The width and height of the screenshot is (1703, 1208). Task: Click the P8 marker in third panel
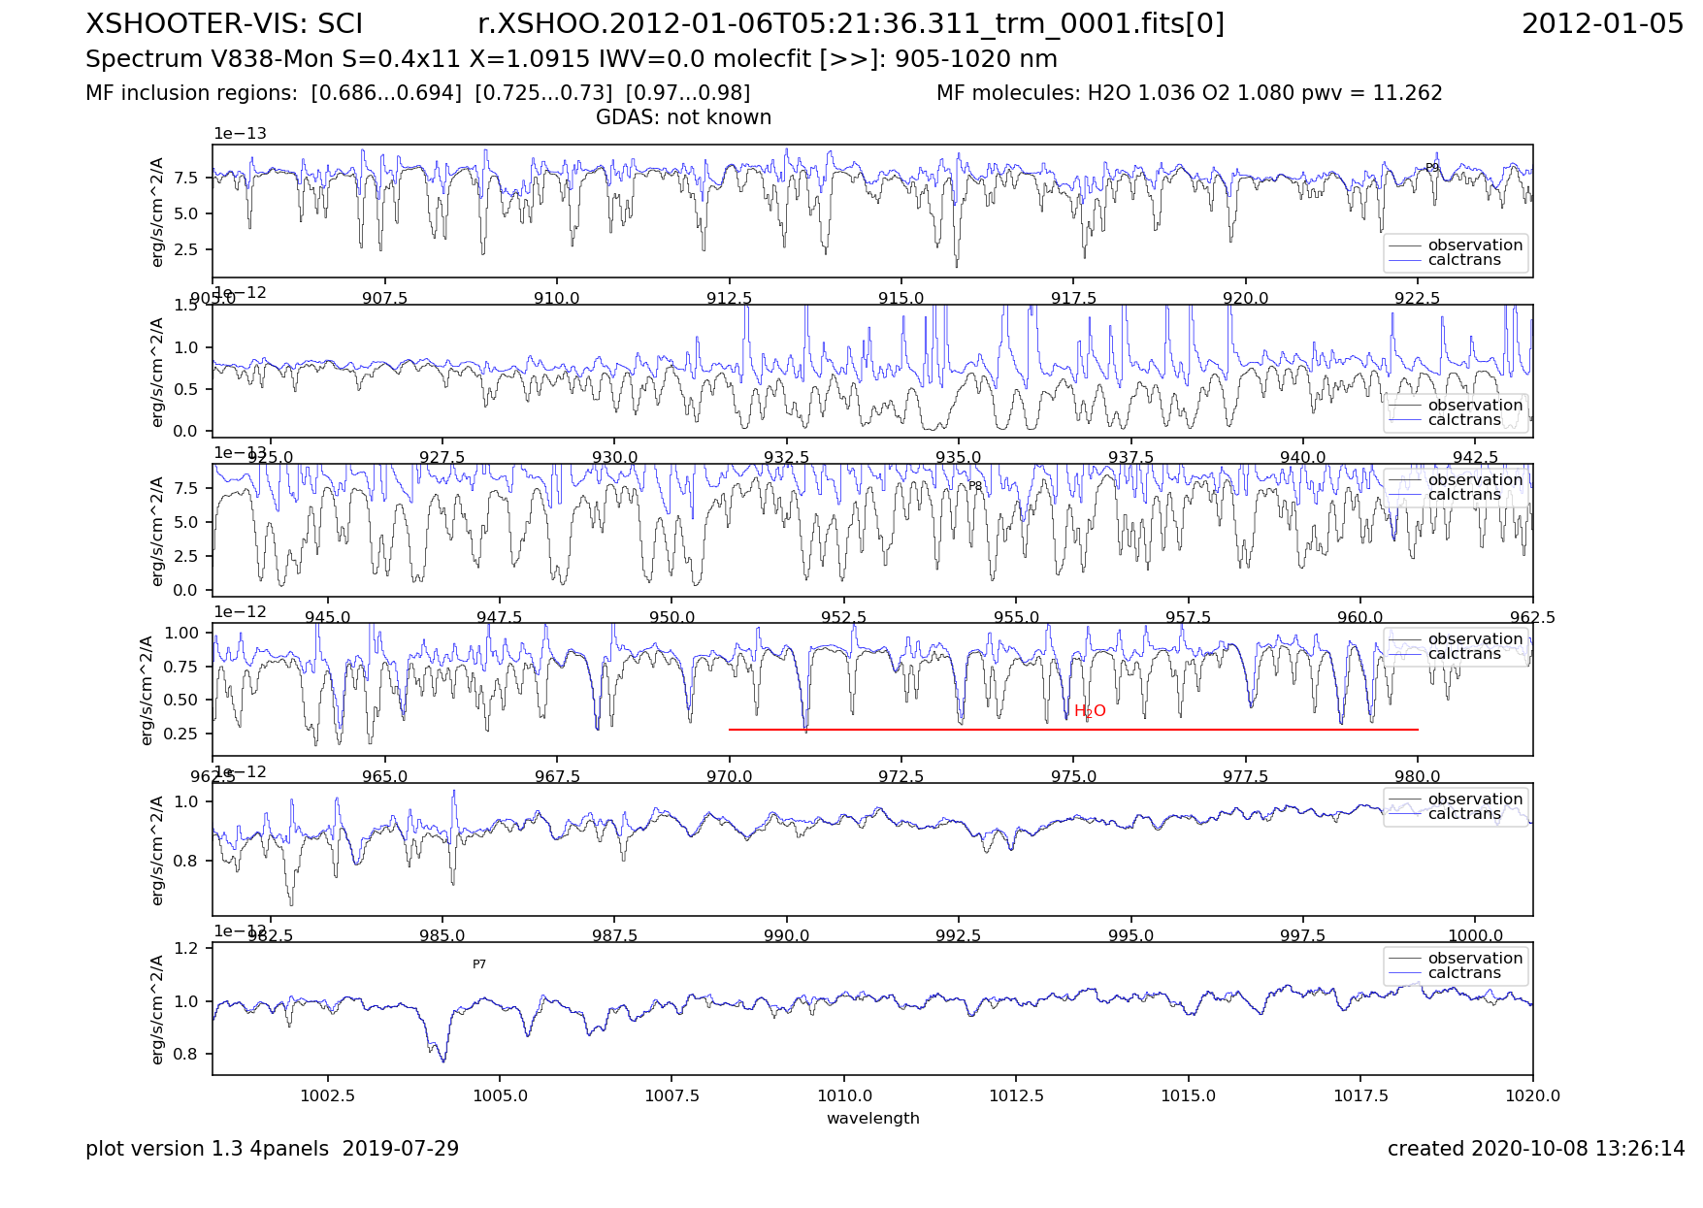975,486
